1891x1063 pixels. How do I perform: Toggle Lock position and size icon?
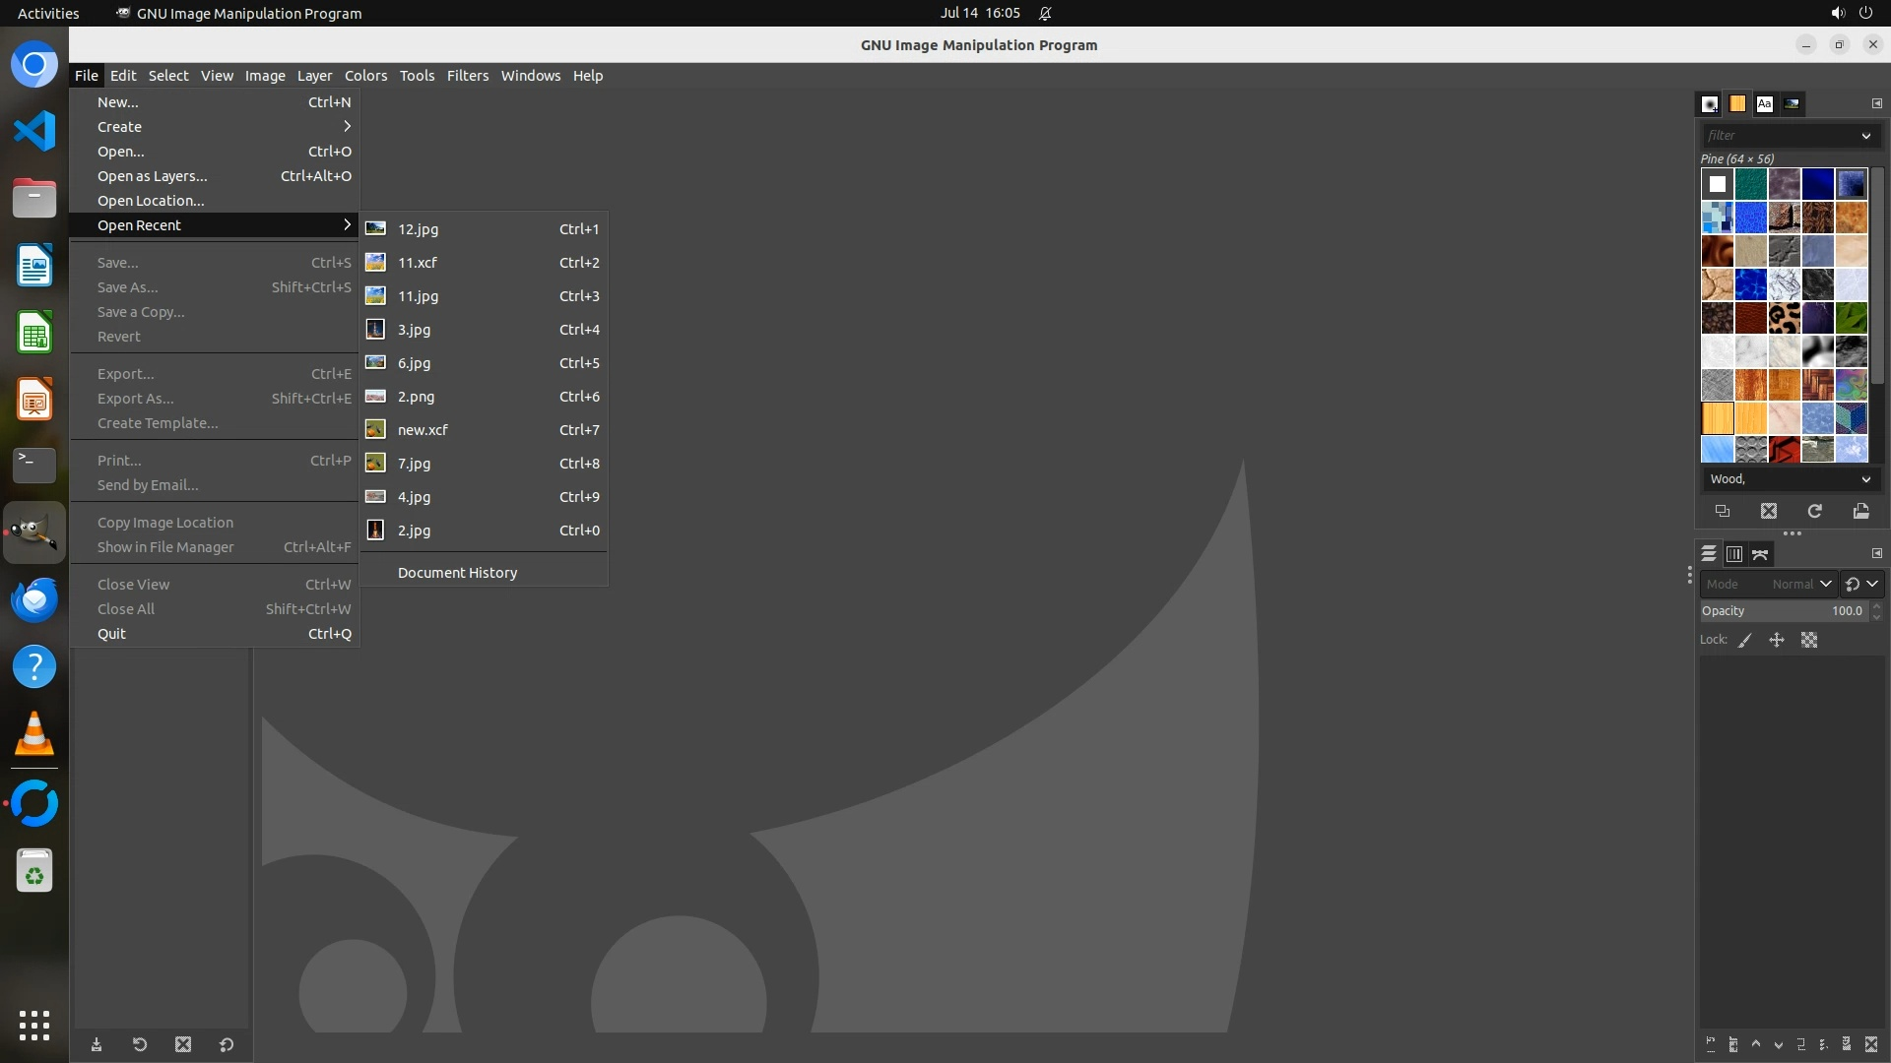coord(1777,640)
